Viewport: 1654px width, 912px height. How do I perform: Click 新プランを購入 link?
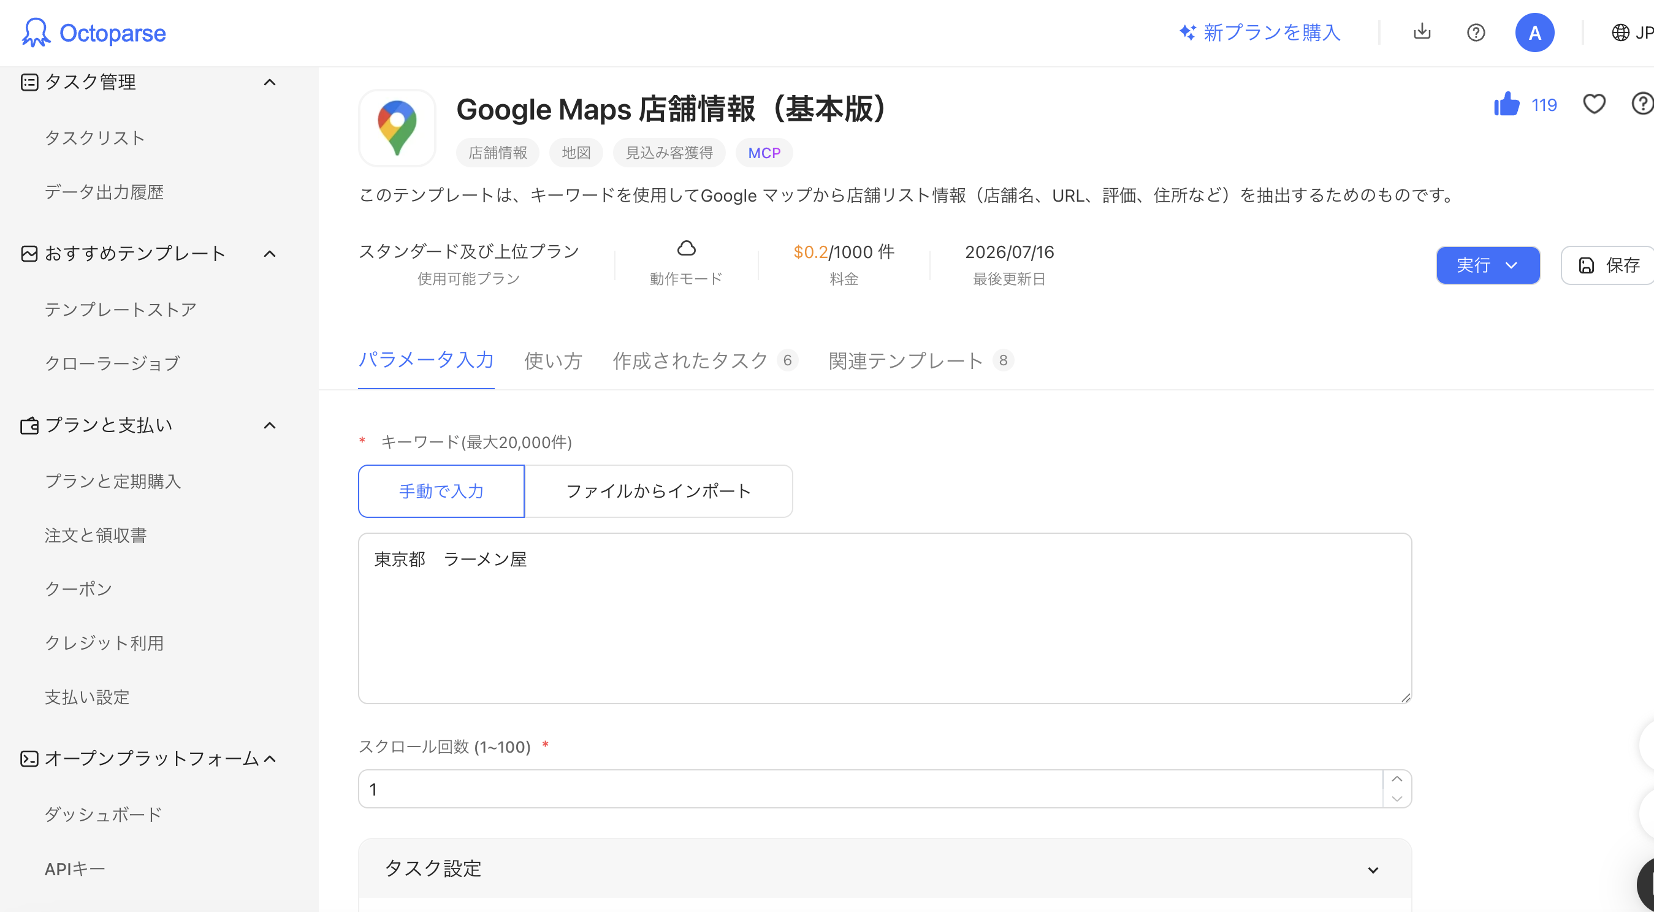[x=1271, y=32]
